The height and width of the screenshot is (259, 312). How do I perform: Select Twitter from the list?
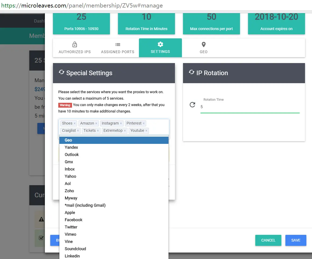pos(114,227)
